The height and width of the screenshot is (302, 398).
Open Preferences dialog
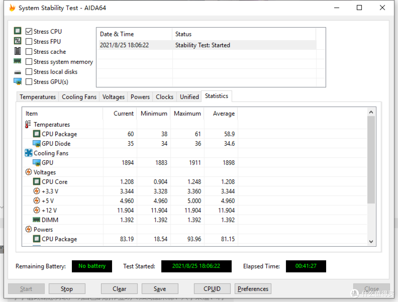pyautogui.click(x=253, y=289)
